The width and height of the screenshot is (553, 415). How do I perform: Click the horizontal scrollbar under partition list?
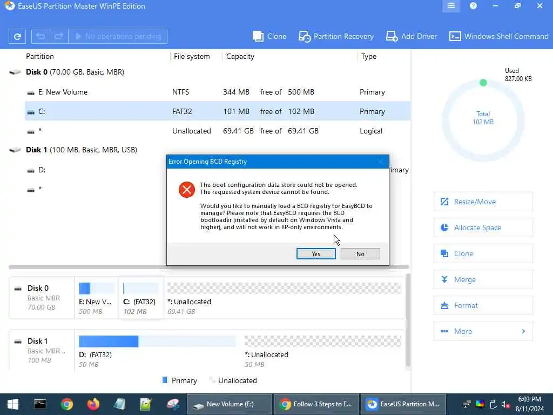[209, 267]
